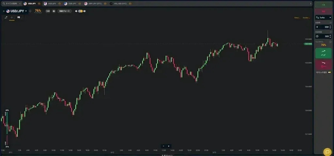Open the chat bubble in bottom corner

click(327, 152)
